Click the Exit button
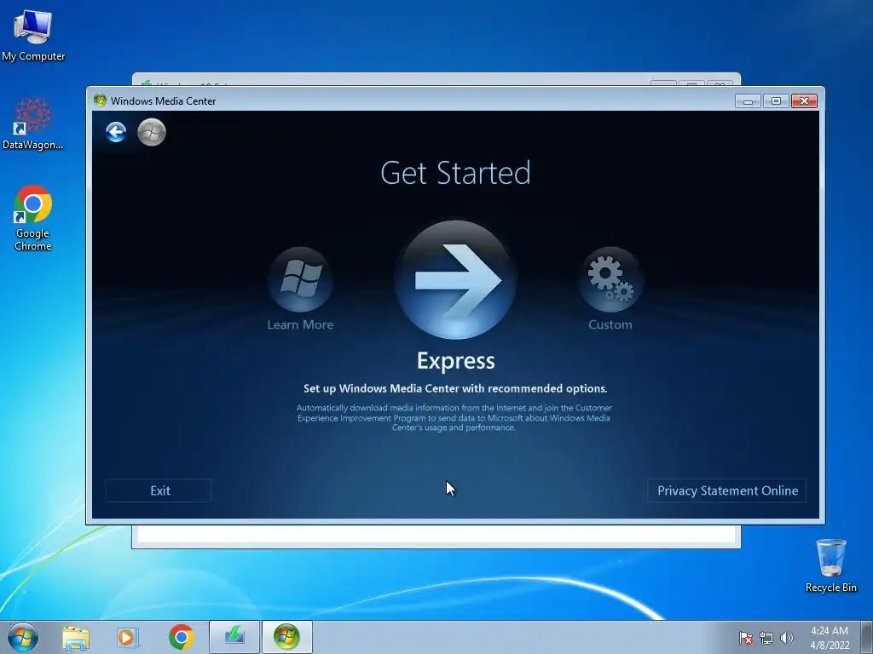 [159, 490]
